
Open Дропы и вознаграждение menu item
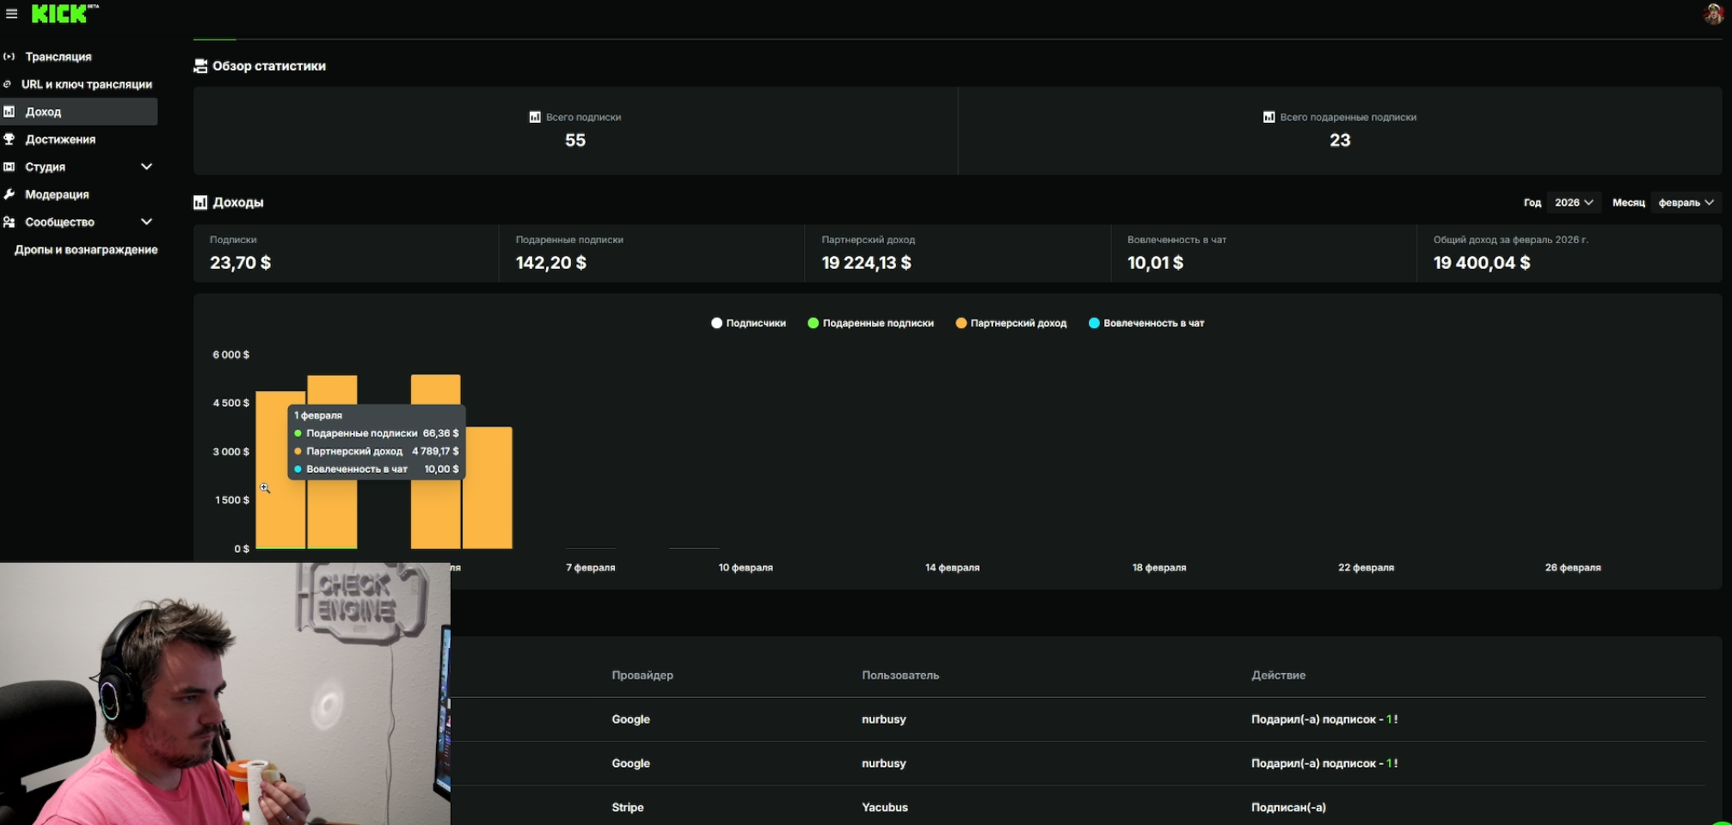(x=86, y=249)
